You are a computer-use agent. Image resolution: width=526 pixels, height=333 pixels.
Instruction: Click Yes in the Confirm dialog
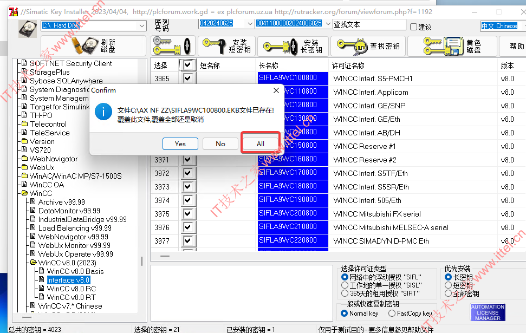point(180,143)
